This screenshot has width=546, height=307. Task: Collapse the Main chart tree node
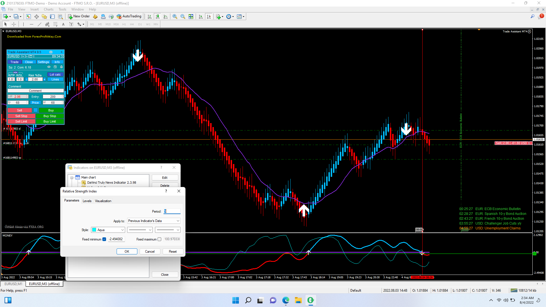(72, 178)
